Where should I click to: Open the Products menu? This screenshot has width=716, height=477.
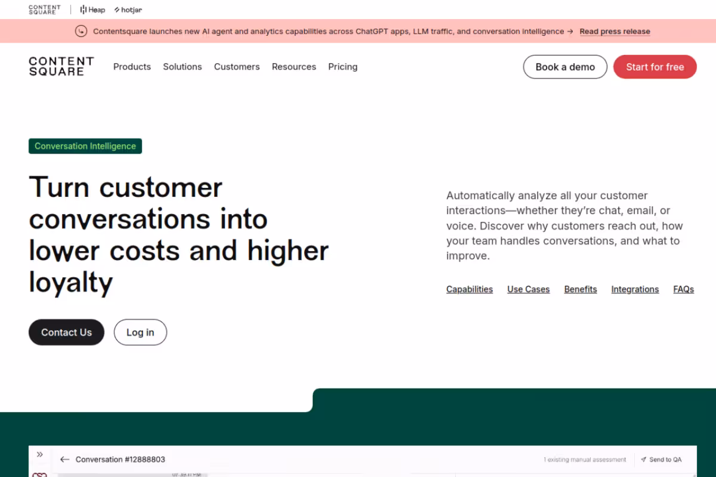tap(132, 67)
